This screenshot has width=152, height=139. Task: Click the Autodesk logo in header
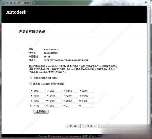click(17, 12)
